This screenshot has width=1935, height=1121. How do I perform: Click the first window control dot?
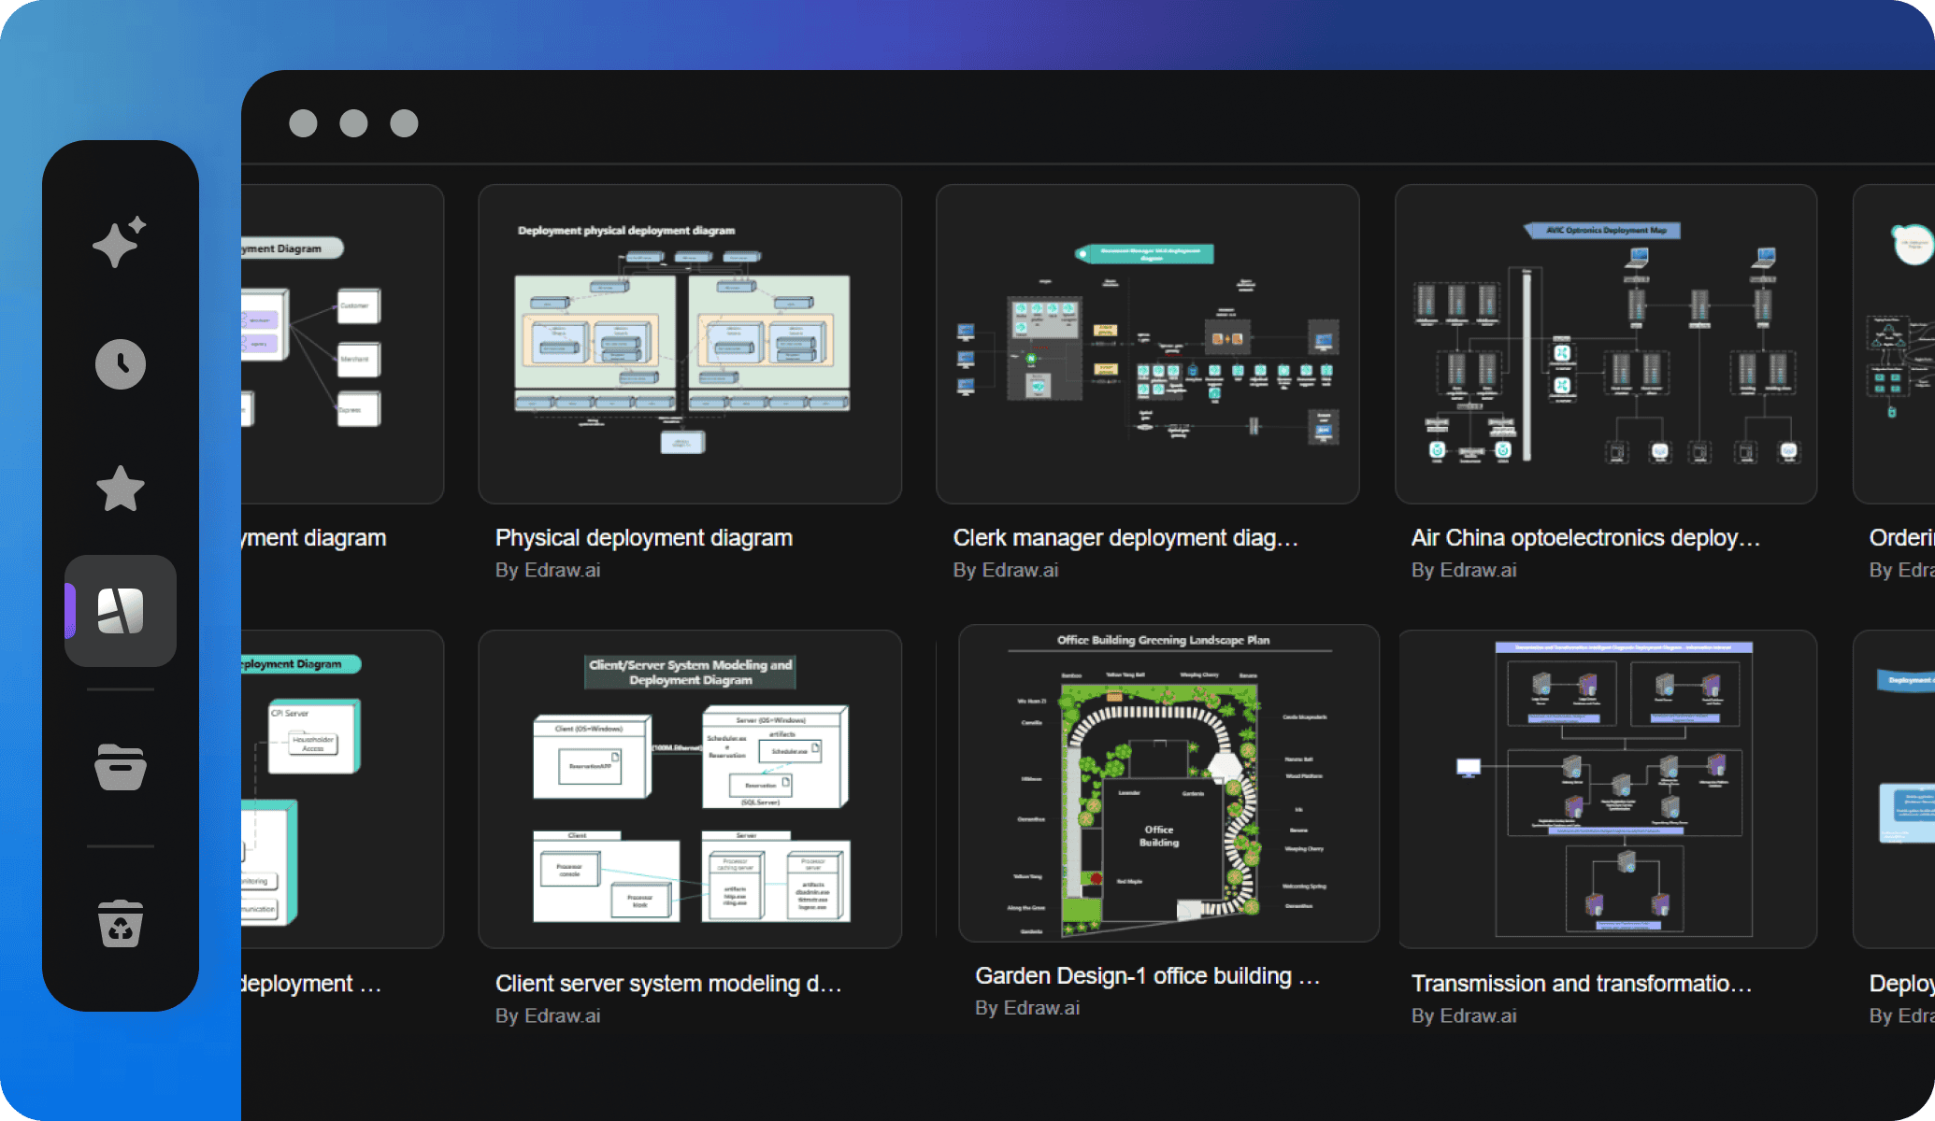[x=303, y=123]
